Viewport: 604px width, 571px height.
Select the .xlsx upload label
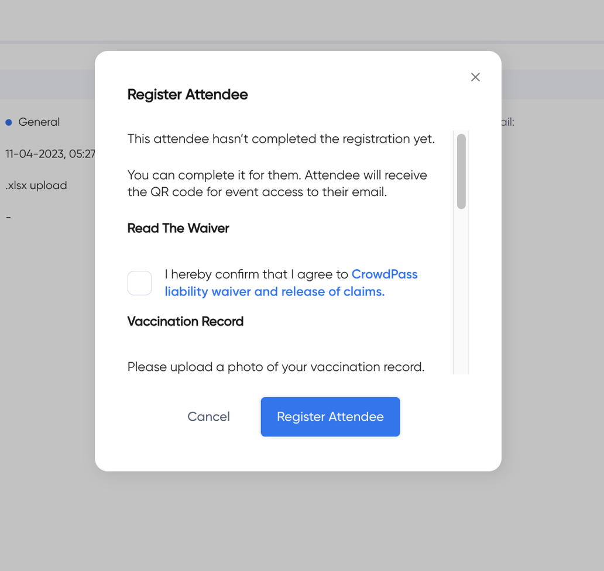point(36,185)
